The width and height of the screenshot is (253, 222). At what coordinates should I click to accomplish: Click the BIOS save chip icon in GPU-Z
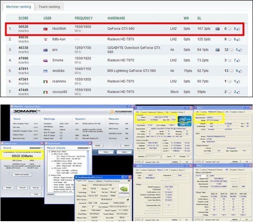[128, 200]
